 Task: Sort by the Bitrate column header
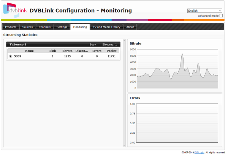point(67,50)
